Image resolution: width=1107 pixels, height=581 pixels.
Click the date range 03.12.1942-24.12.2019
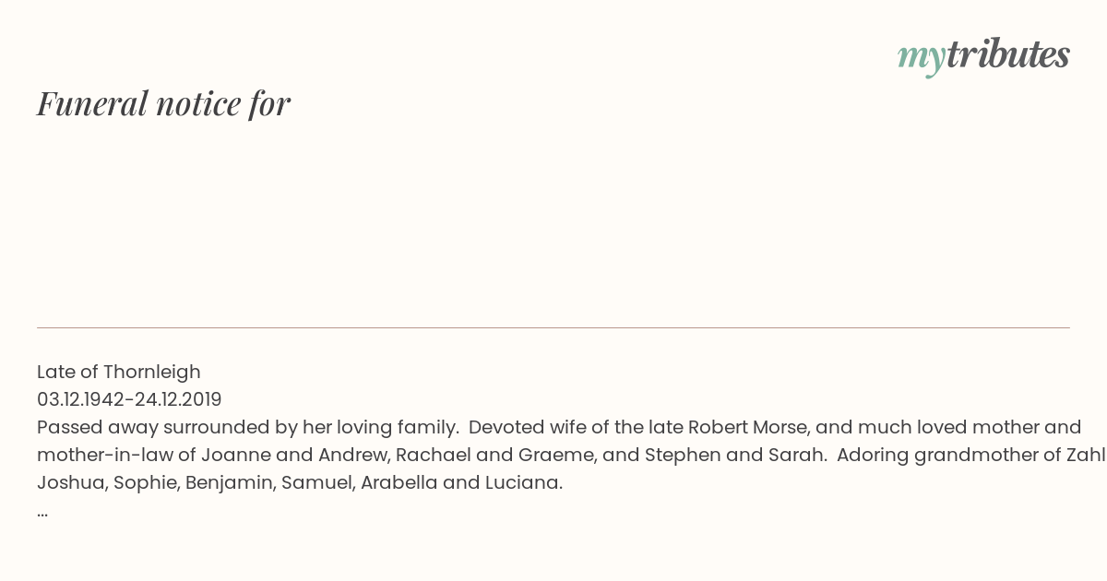click(x=129, y=399)
